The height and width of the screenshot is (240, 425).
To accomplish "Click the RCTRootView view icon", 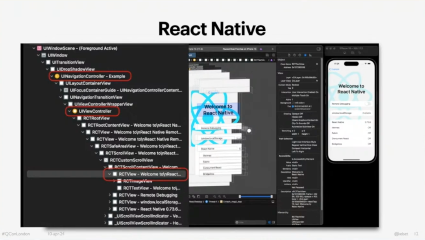I will coord(79,118).
